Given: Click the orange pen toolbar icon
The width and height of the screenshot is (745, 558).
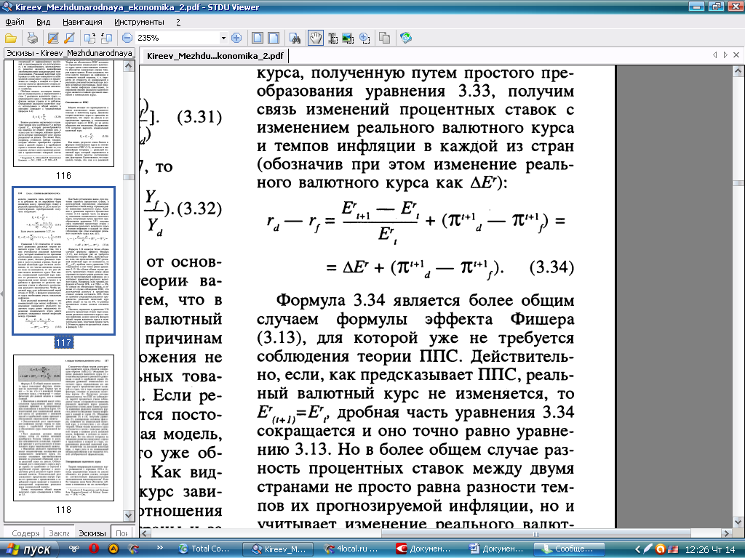Looking at the screenshot, I should coord(69,38).
